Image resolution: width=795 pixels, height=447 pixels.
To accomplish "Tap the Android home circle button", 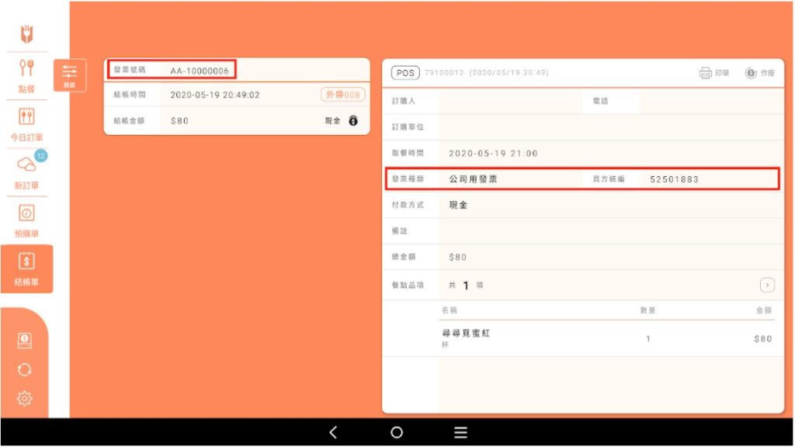I will tap(397, 432).
